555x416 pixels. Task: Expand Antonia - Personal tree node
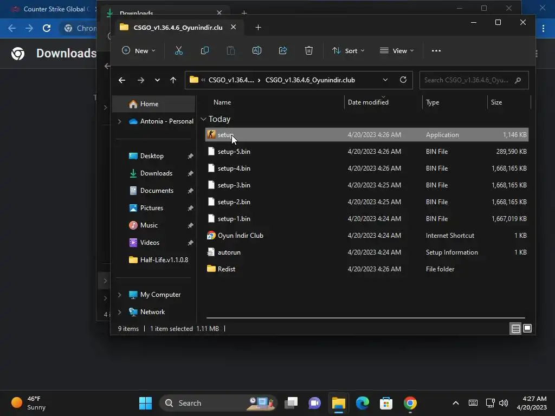[120, 121]
